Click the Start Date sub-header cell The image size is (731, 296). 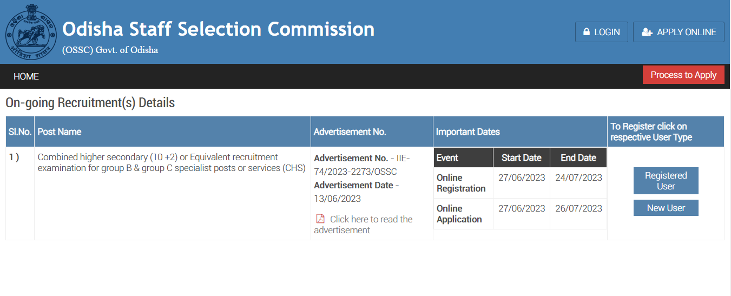click(x=522, y=157)
